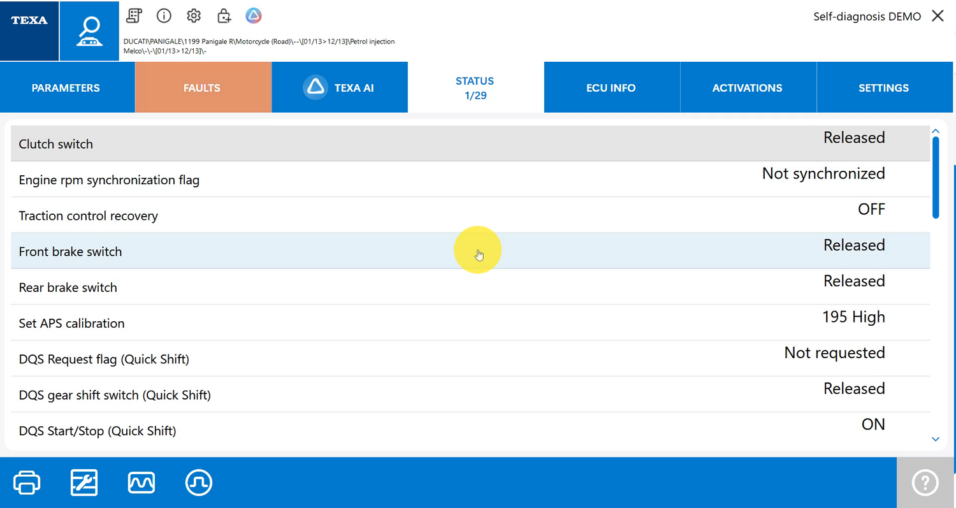Click the blue scrollbar thumb
This screenshot has width=956, height=508.
[x=936, y=178]
